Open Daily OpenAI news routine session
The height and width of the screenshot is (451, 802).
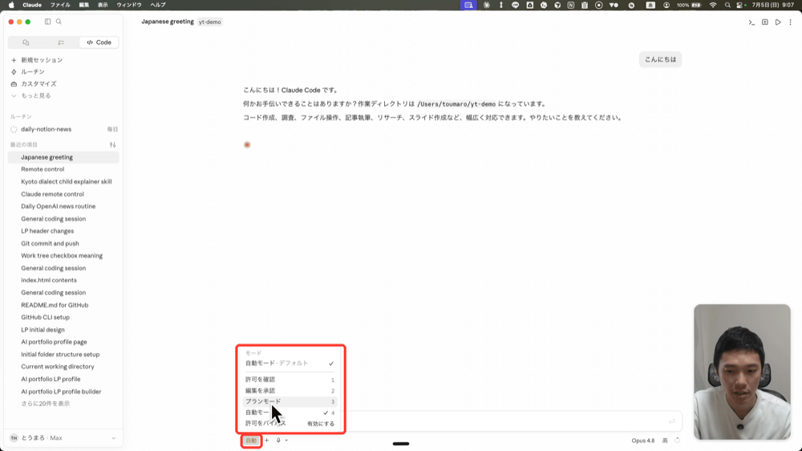63,206
